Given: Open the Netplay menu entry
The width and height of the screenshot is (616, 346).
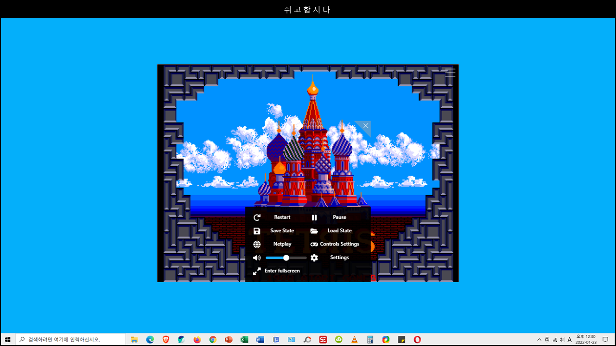Looking at the screenshot, I should 282,244.
